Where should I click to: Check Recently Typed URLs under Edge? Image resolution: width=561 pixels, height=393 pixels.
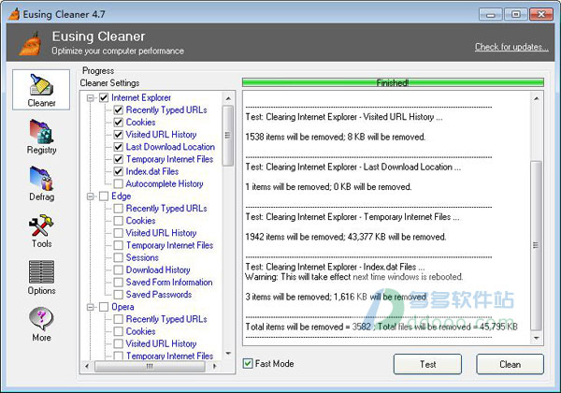[x=119, y=209]
